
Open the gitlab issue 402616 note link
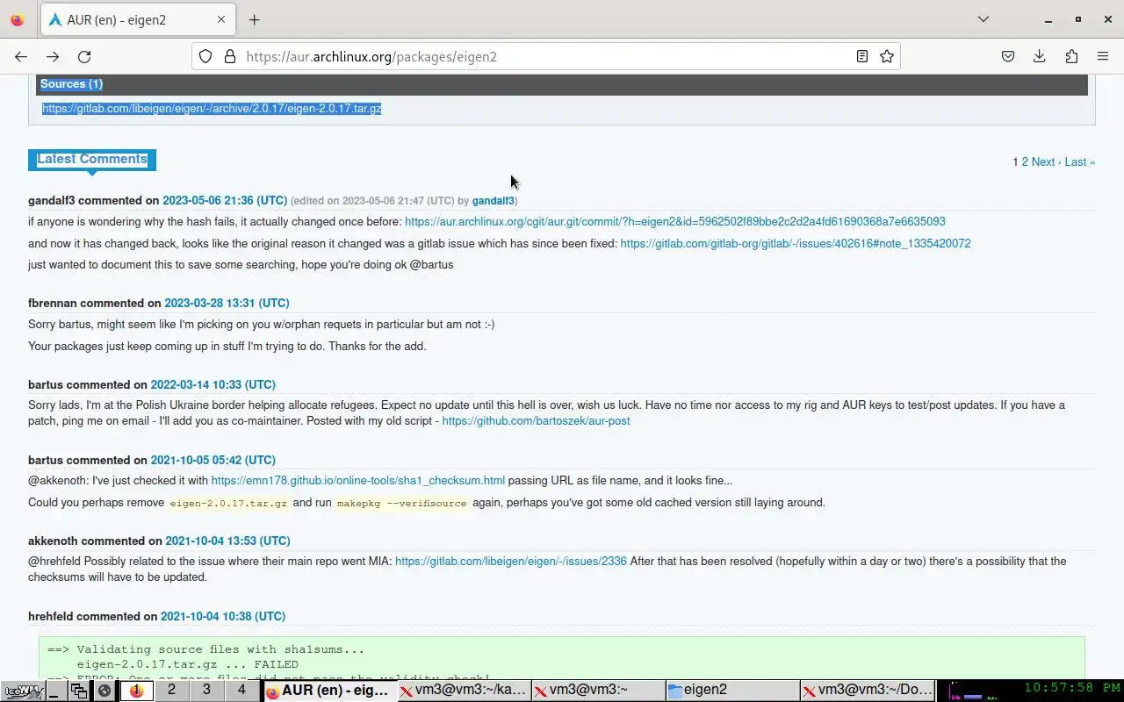[796, 244]
